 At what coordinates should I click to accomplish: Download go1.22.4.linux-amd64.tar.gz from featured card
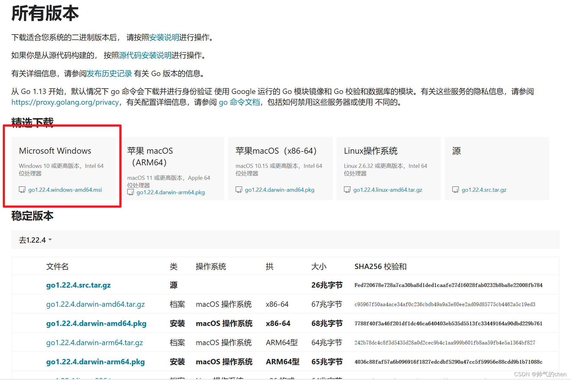388,190
